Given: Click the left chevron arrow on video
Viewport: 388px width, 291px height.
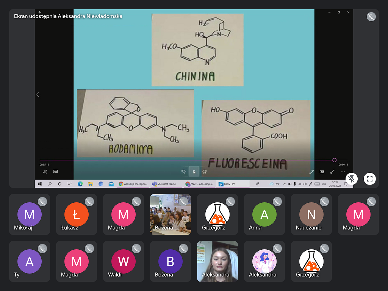Looking at the screenshot, I should coord(38,94).
